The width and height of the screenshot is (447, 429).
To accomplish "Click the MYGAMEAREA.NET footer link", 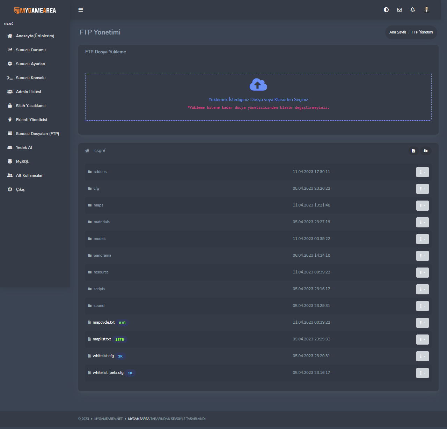I will 108,419.
